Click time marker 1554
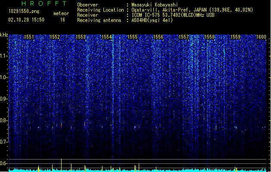The image size is (271, 172). pyautogui.click(x=107, y=37)
